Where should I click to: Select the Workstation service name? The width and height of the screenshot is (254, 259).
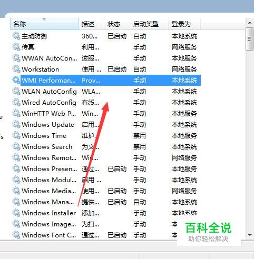pos(40,69)
